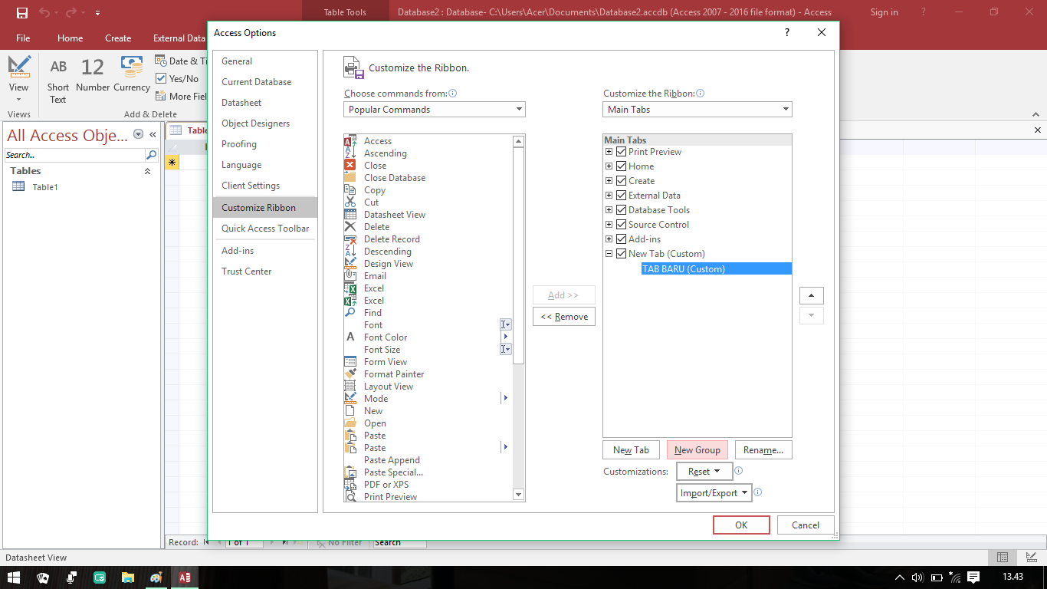Select the Ascending command in the commands list
Screen dimensions: 1047x589
click(x=386, y=153)
